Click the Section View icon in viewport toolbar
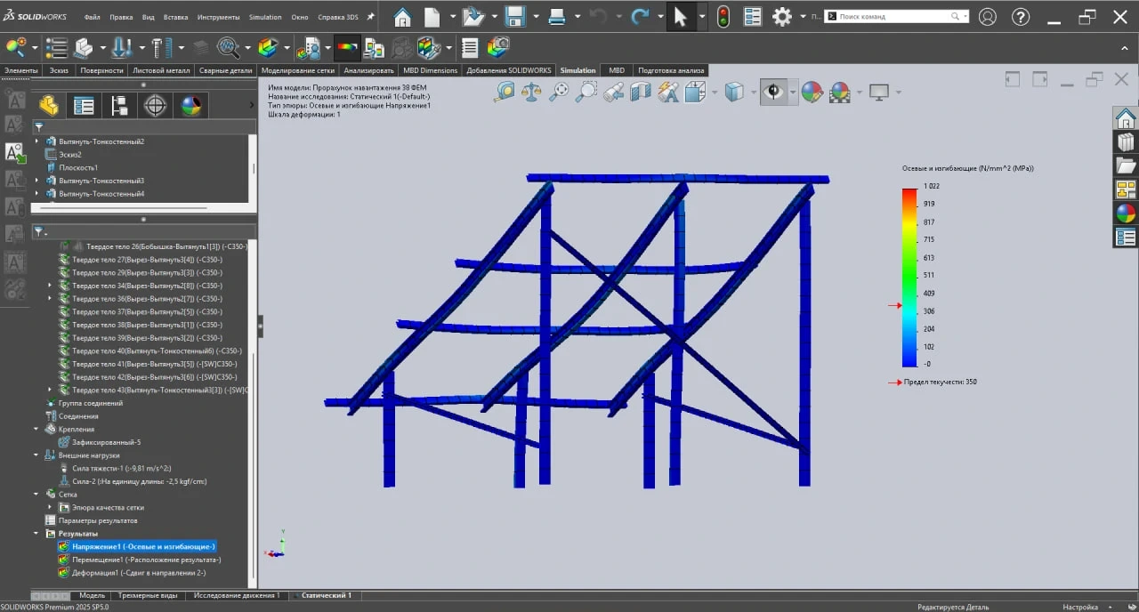Viewport: 1139px width, 612px height. click(641, 91)
